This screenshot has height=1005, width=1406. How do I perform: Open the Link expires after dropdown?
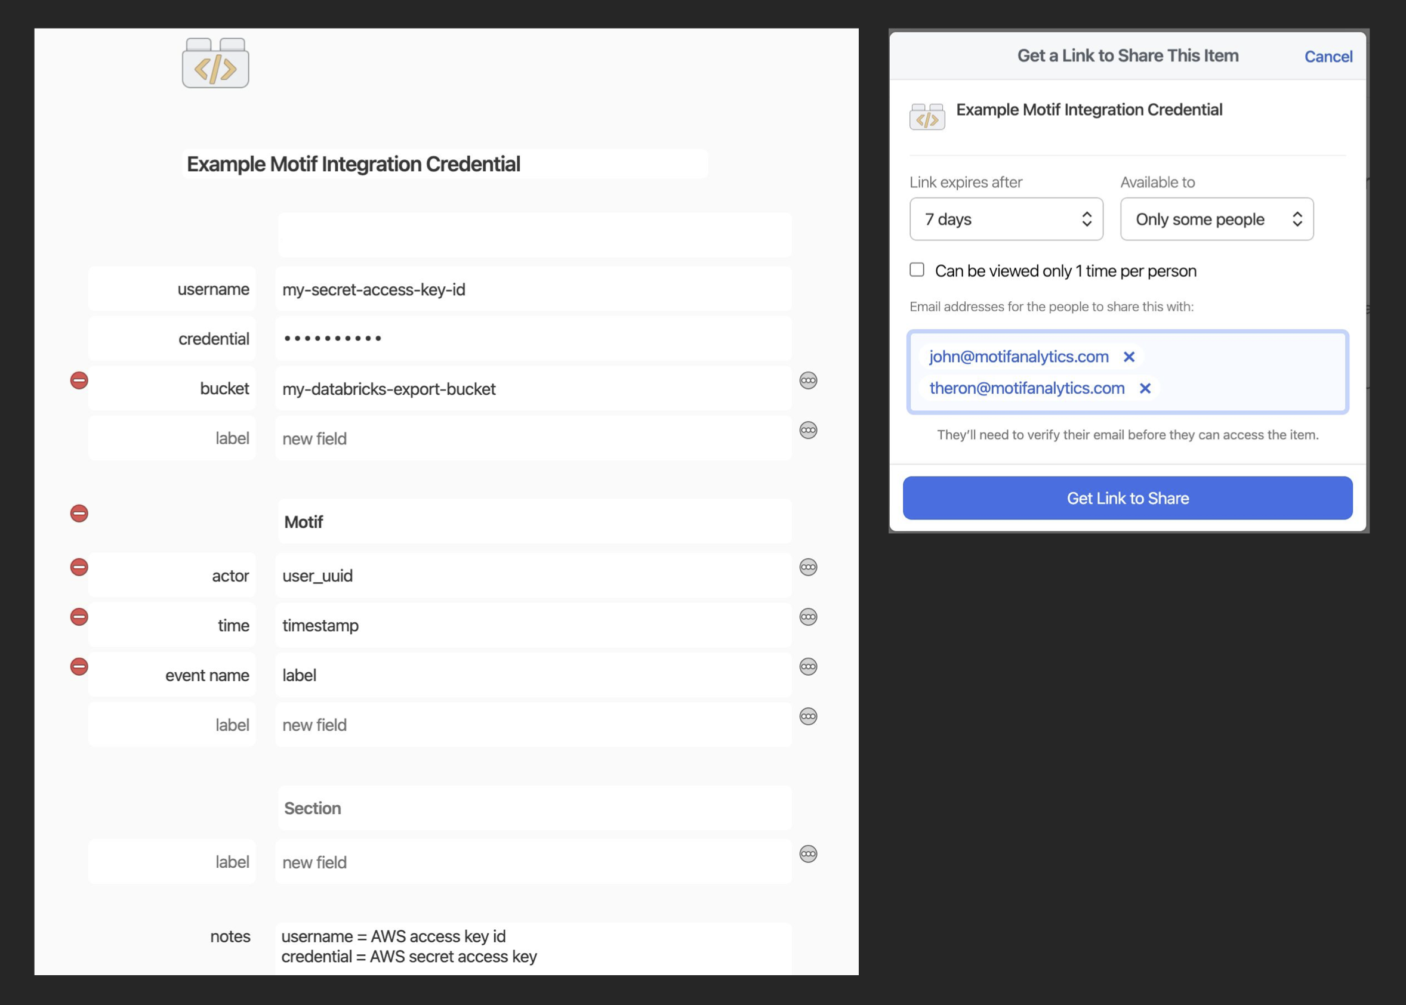click(x=1006, y=219)
